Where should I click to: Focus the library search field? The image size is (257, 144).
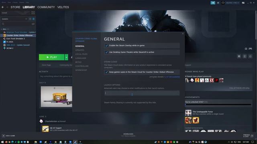[16, 24]
